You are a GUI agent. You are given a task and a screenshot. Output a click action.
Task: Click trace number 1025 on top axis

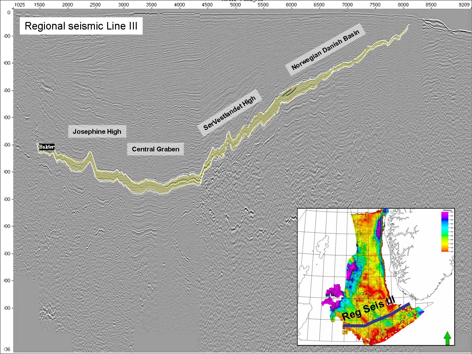[20, 5]
